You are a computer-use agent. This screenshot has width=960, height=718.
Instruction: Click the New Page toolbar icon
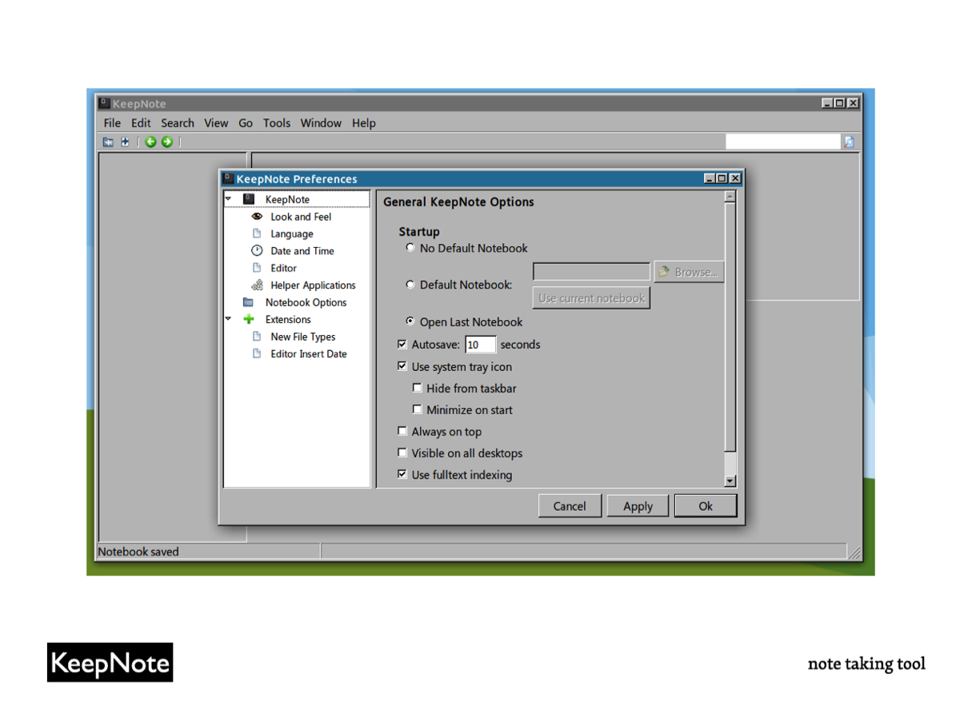coord(125,142)
